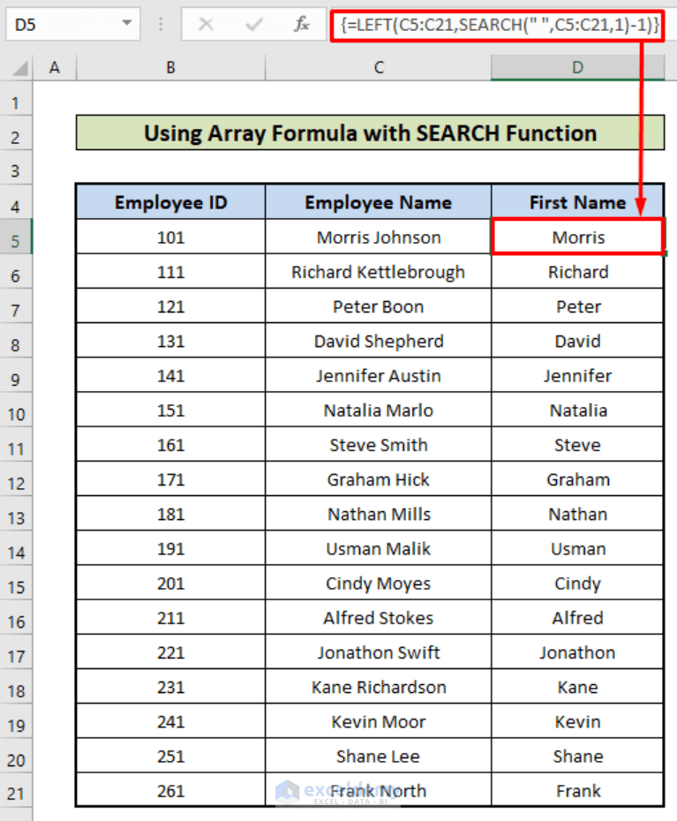Select cell 'Peter Boon'
Screen dimensions: 677x821
coord(378,306)
